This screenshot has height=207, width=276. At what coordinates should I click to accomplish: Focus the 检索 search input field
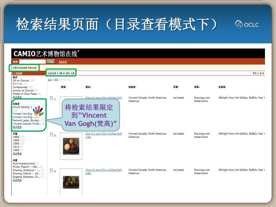32,62
